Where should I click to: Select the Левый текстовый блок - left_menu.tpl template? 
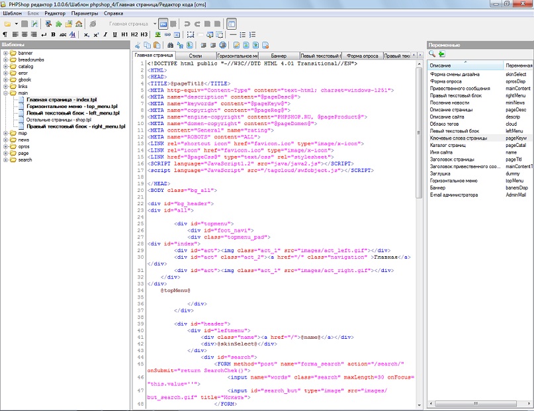click(x=73, y=113)
